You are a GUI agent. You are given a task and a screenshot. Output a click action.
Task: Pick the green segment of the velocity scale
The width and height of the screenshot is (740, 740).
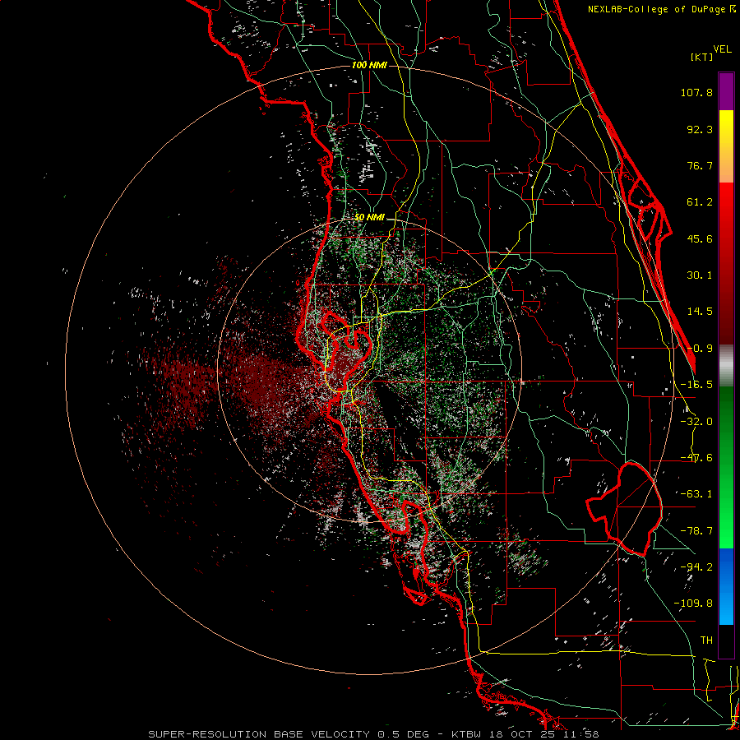[x=726, y=467]
